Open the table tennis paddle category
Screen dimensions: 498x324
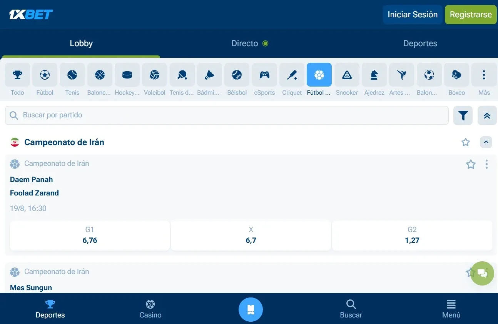[x=182, y=75]
